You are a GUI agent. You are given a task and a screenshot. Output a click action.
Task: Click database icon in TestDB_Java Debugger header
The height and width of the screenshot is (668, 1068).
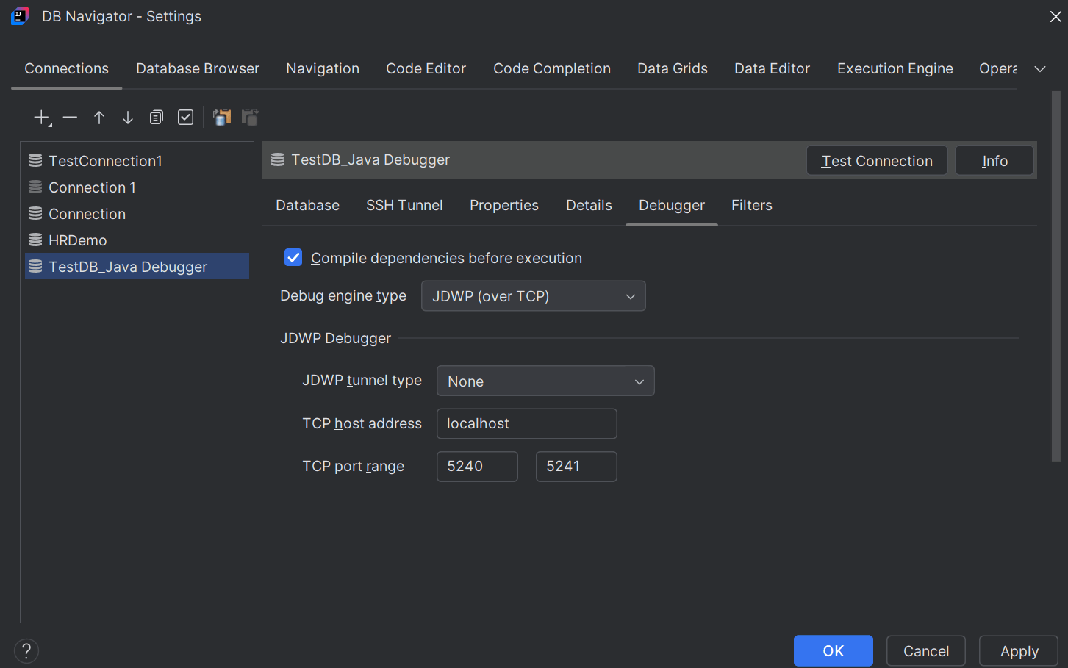click(278, 159)
